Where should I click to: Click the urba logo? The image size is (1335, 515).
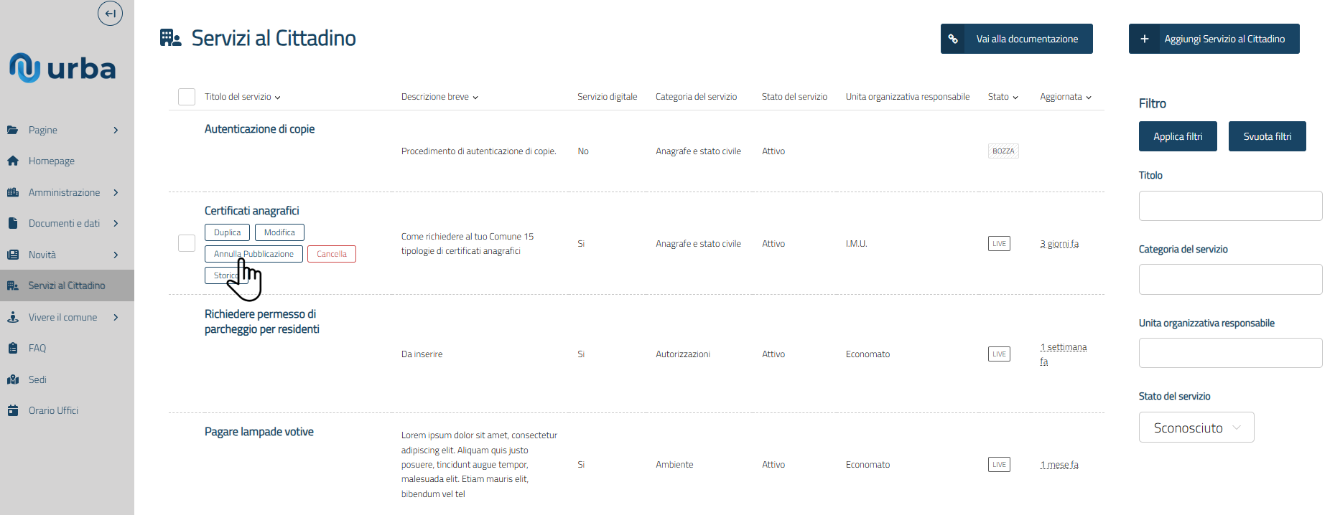pyautogui.click(x=62, y=68)
